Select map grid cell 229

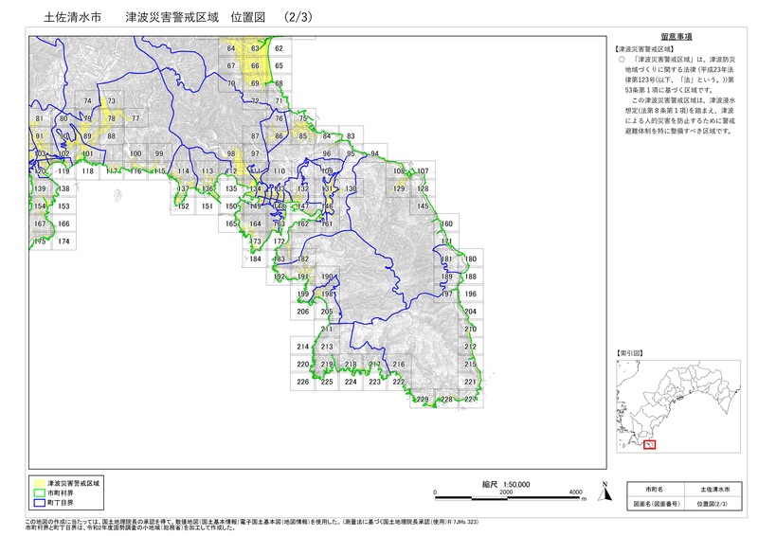423,400
